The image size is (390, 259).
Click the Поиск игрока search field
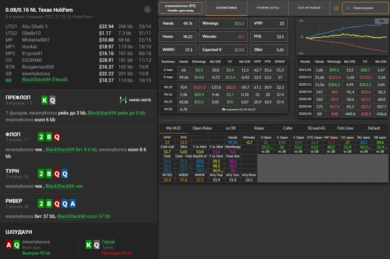365,8
